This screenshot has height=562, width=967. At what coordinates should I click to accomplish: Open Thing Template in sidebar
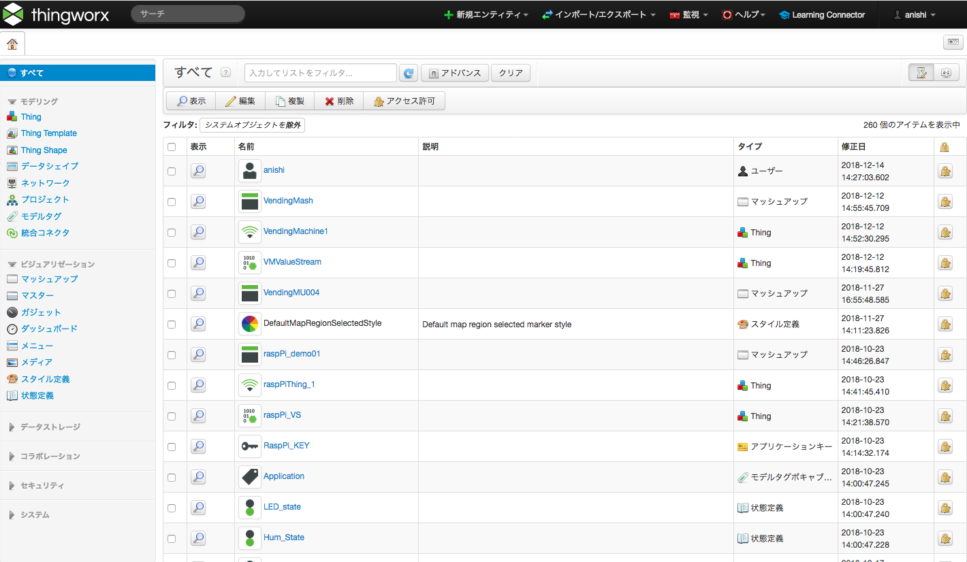point(48,133)
